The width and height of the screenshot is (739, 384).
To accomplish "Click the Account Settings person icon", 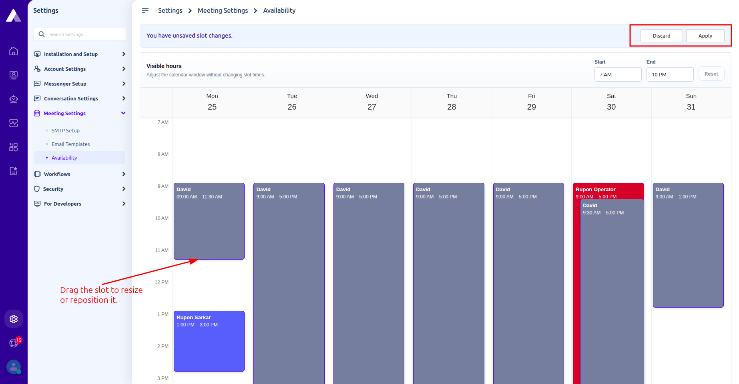I will coord(37,69).
